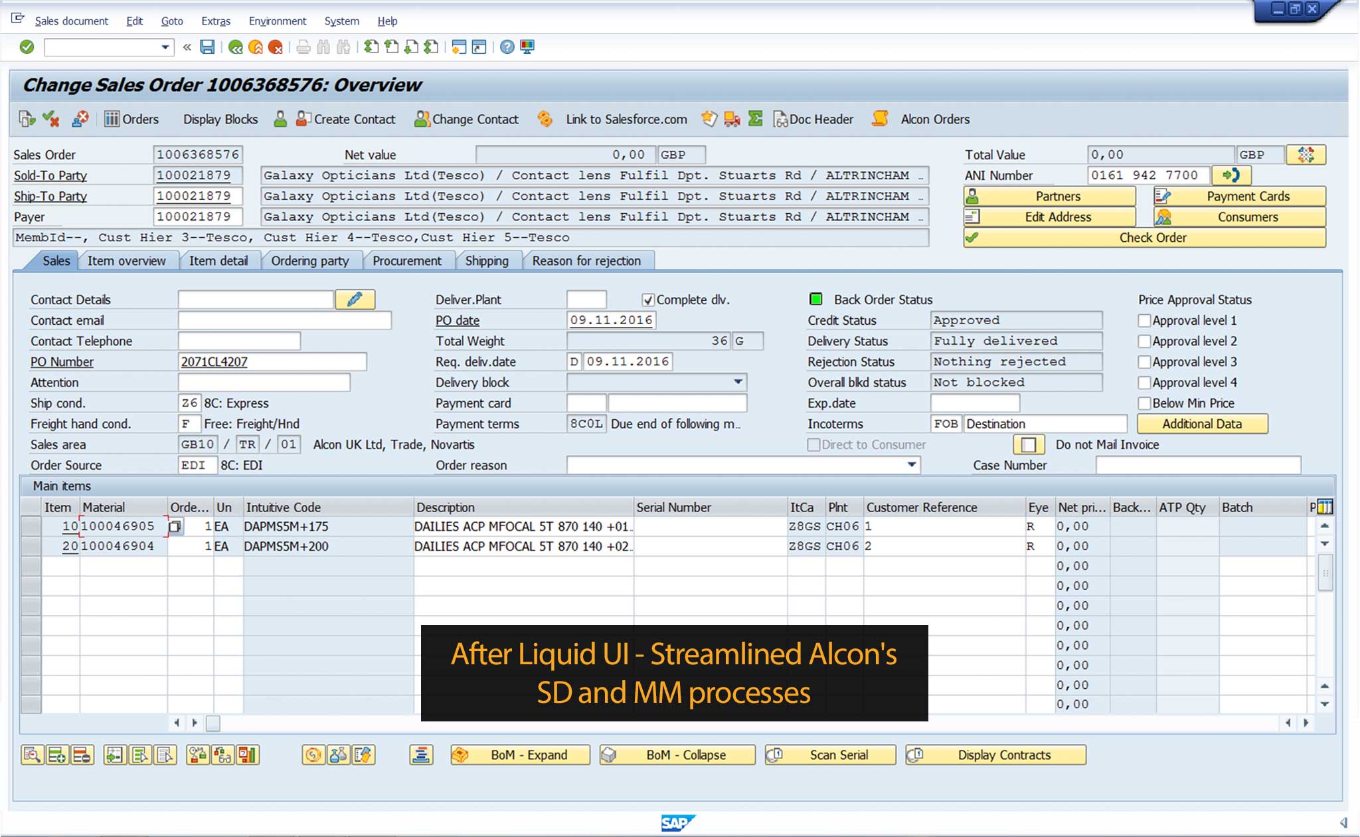Click the green Enter checkmark icon
The height and width of the screenshot is (837, 1360).
pyautogui.click(x=27, y=47)
